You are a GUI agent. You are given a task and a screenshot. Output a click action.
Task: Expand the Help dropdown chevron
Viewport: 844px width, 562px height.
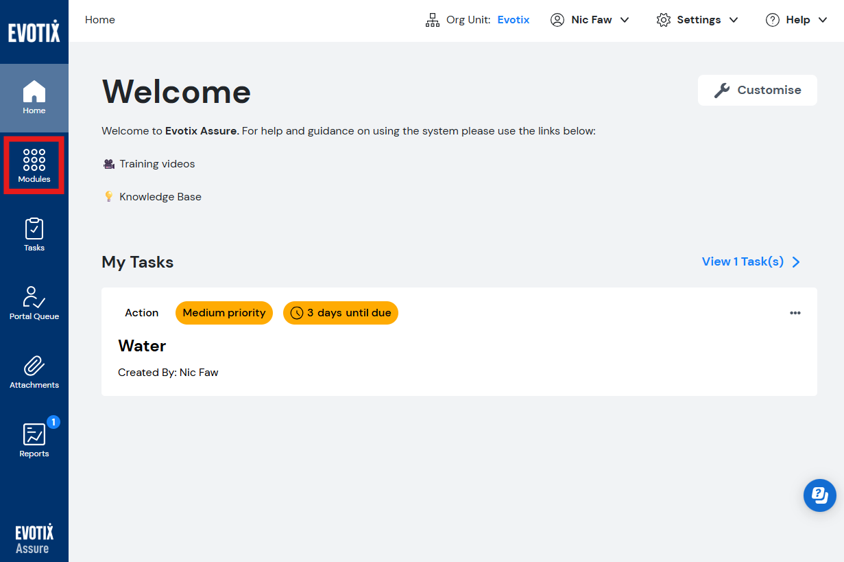823,20
